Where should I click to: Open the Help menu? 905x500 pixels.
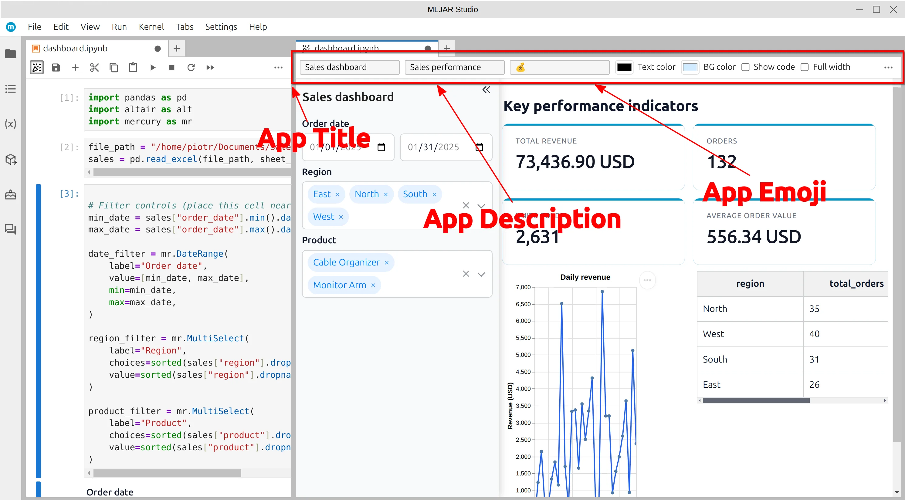pyautogui.click(x=258, y=27)
